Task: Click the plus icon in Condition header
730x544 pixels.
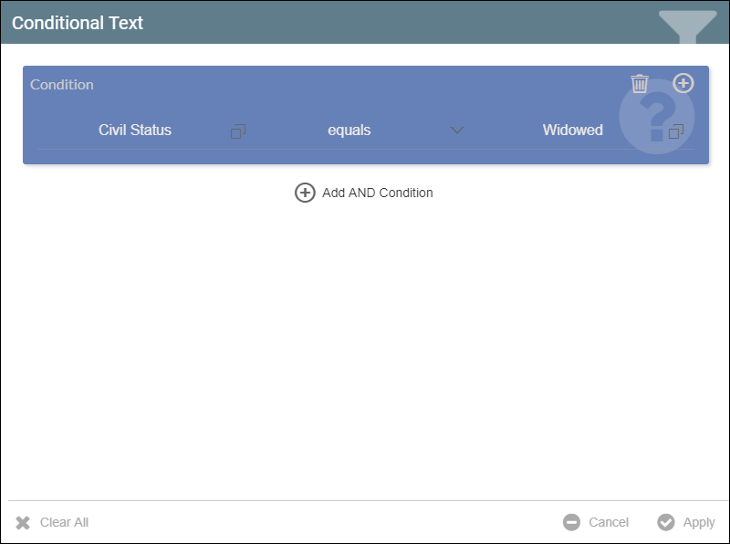Action: [683, 83]
